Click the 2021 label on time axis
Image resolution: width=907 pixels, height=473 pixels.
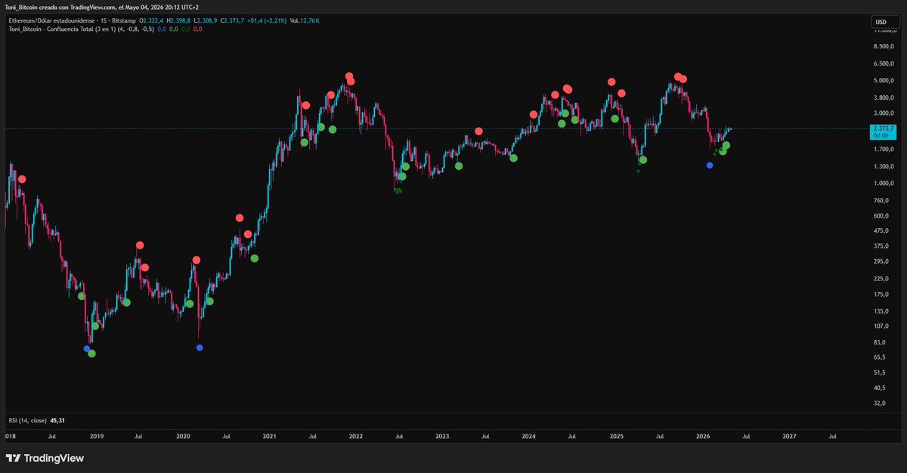(x=269, y=436)
